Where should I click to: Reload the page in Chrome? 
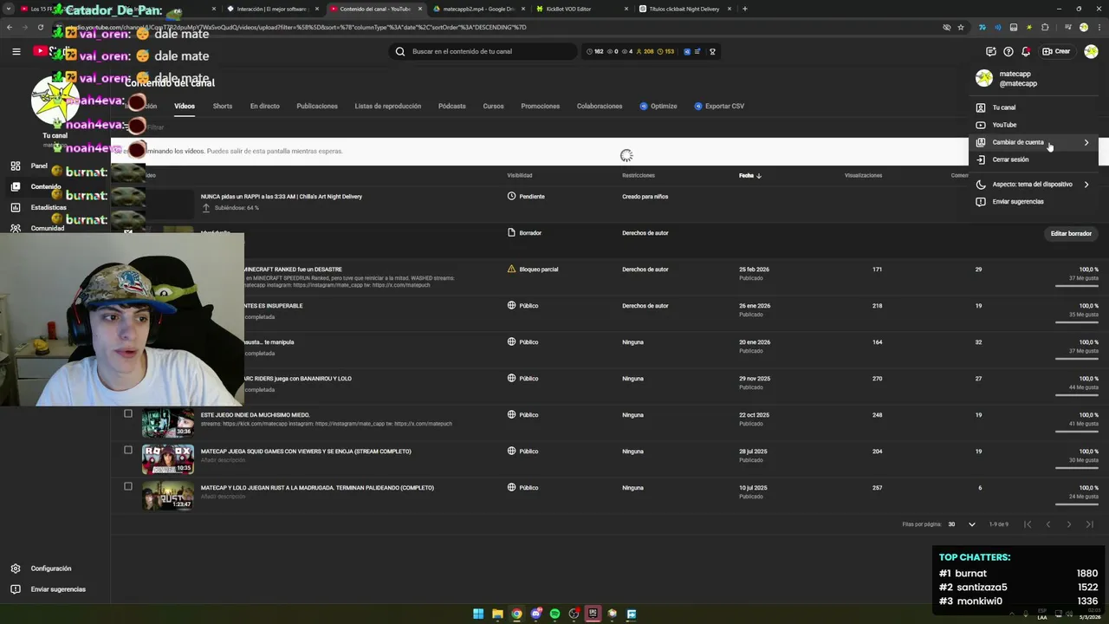coord(40,27)
